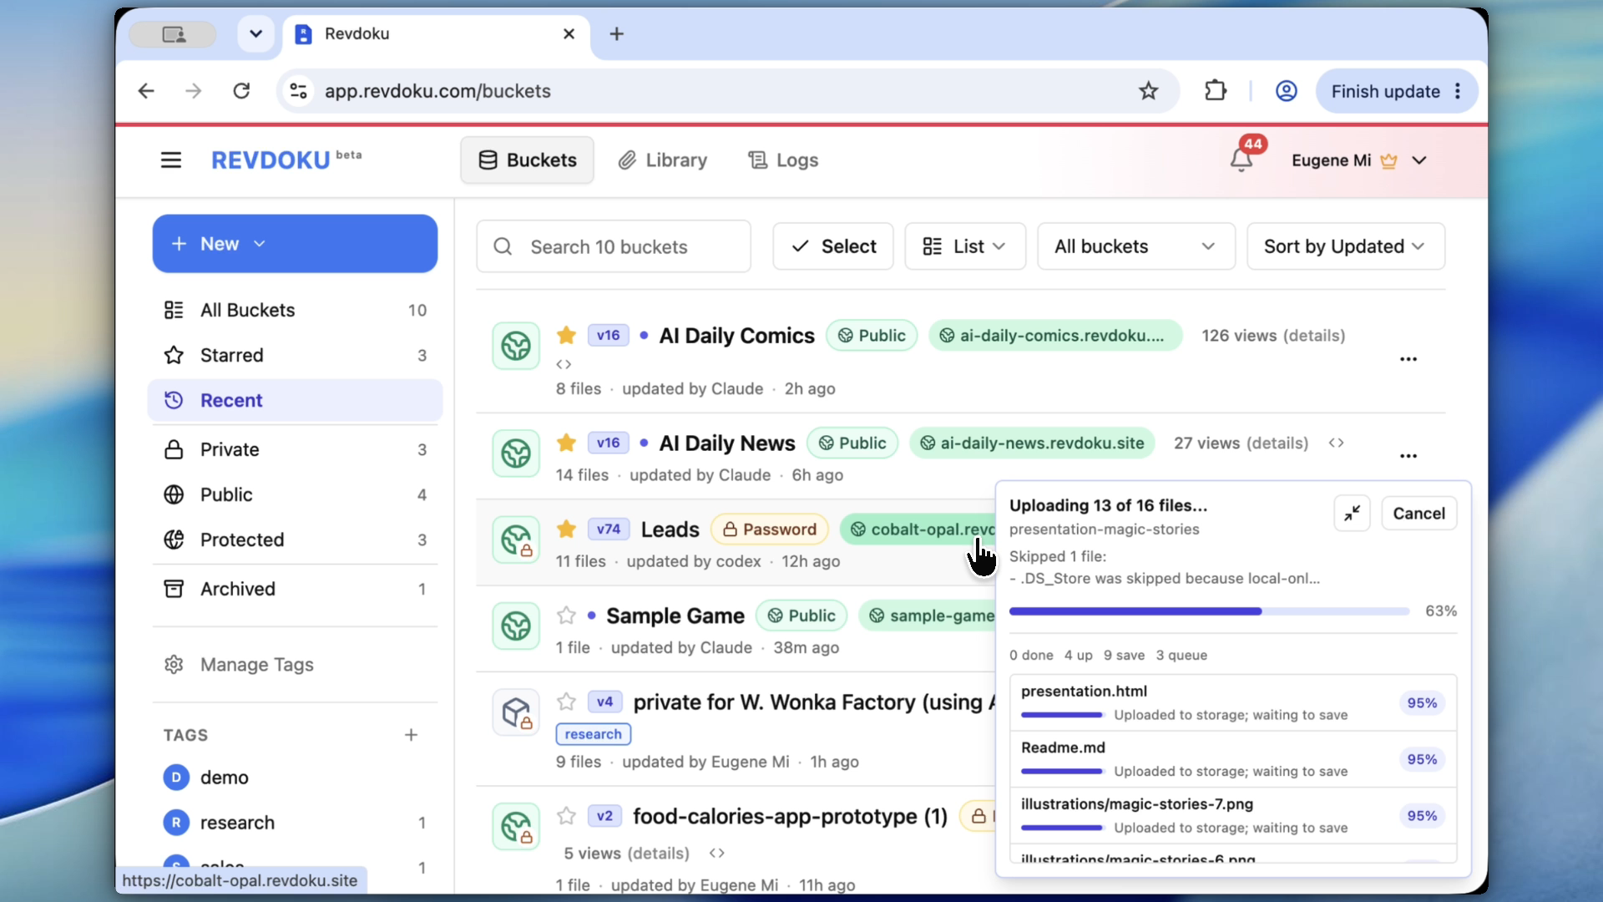Toggle Select mode for buckets
1603x902 pixels.
[x=833, y=246]
